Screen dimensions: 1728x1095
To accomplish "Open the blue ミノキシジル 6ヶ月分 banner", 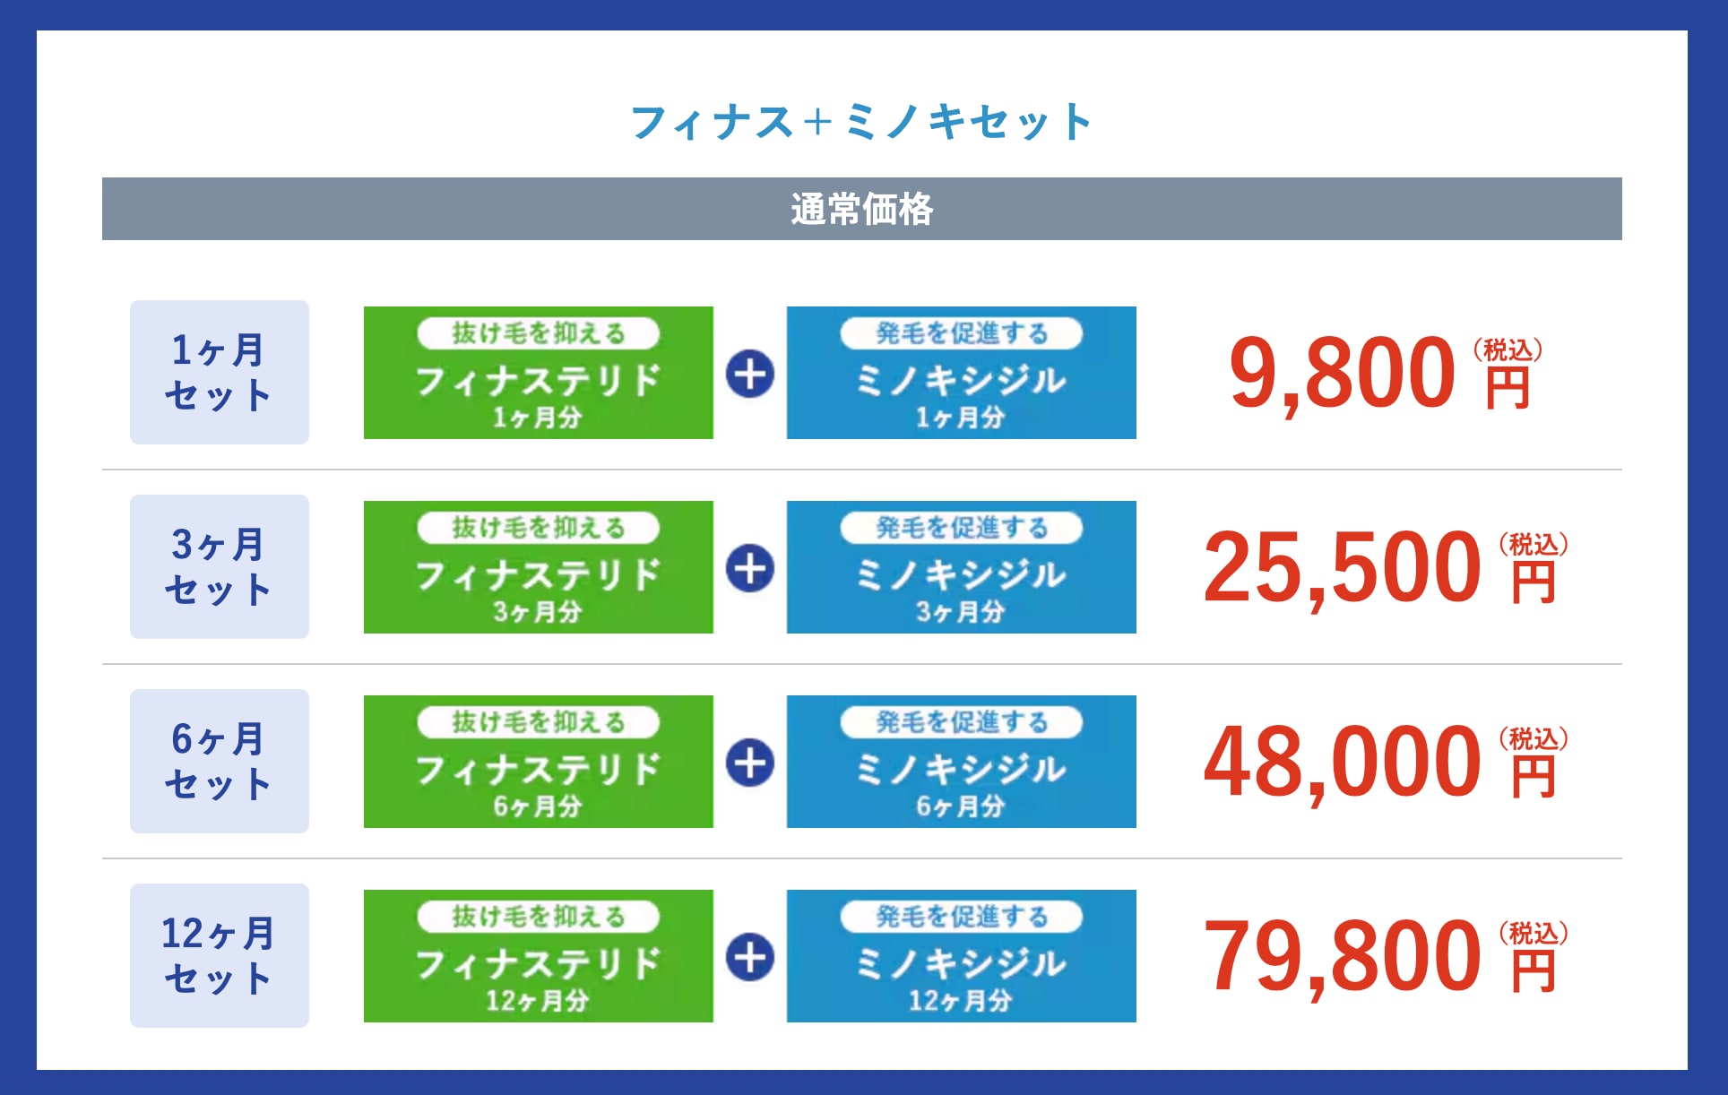I will point(961,762).
